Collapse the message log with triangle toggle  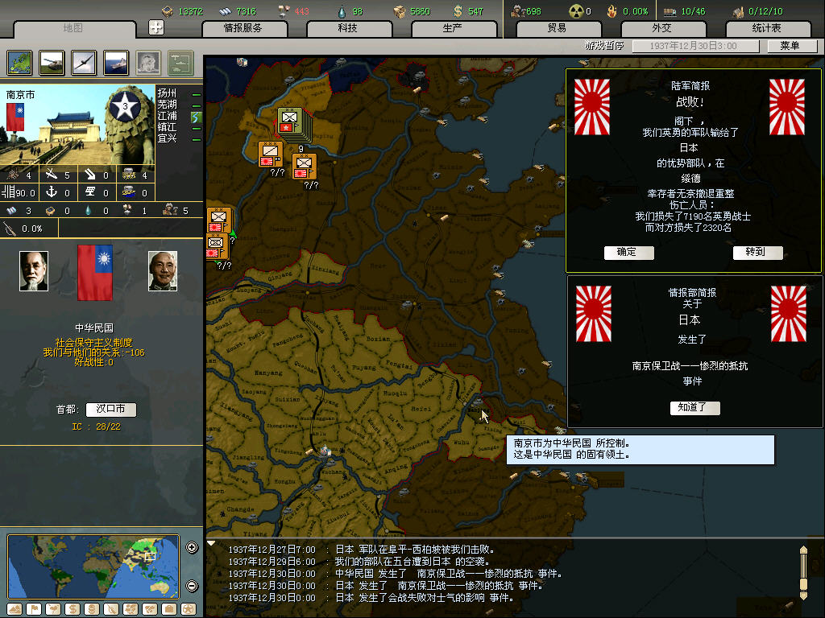211,543
